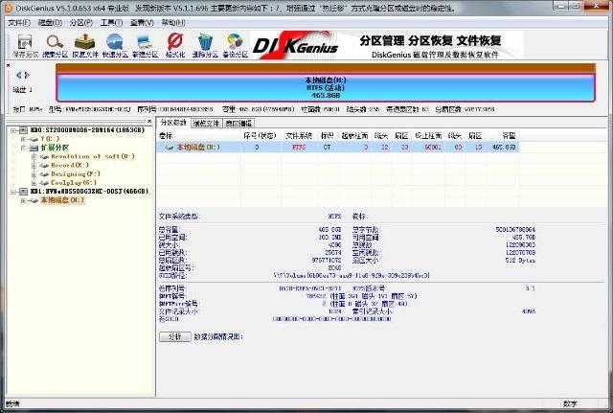Expand the Y(C:) partition node

tap(23, 139)
